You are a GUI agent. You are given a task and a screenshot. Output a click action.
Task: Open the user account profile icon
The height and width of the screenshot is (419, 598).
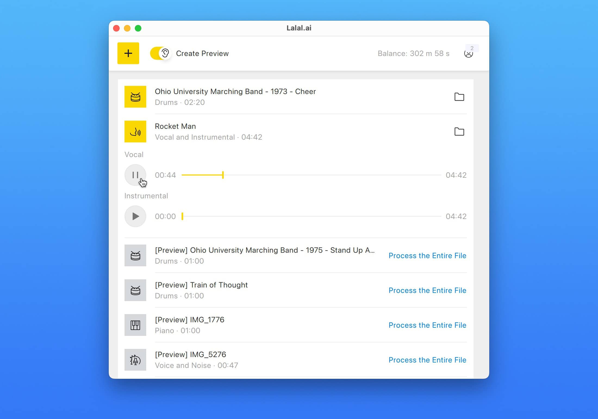tap(468, 54)
